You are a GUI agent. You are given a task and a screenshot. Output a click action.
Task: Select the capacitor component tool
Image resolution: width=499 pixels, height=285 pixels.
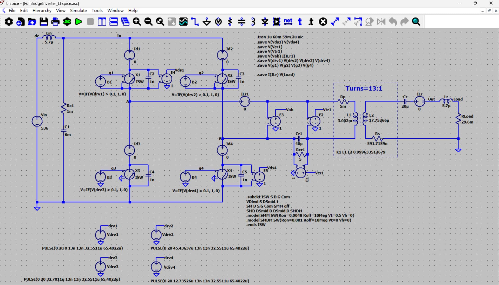click(x=242, y=22)
